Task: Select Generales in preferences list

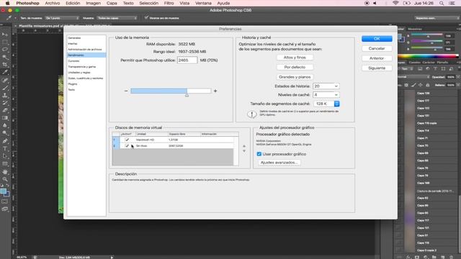Action: click(74, 38)
